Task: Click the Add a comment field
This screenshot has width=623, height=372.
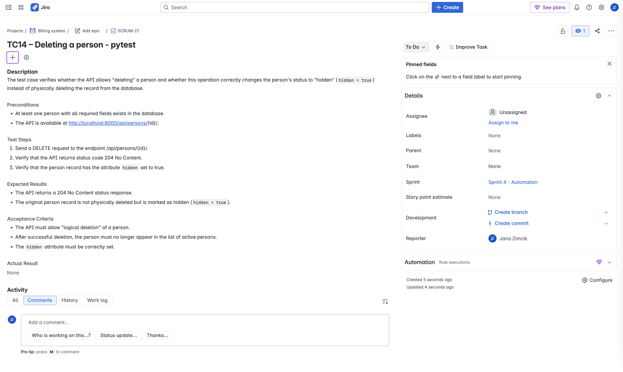Action: tap(204, 322)
